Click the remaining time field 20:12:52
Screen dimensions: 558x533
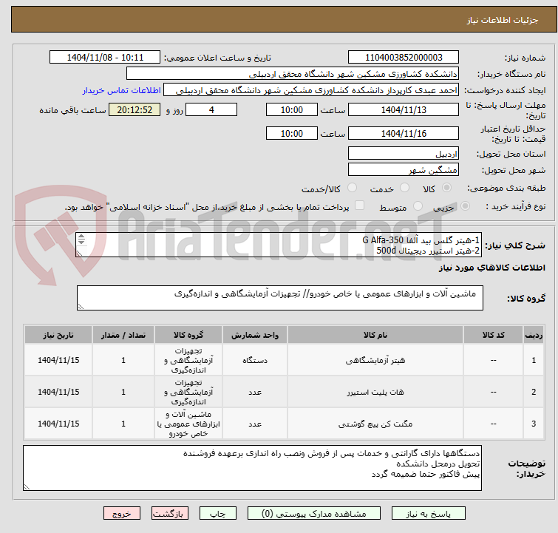135,109
